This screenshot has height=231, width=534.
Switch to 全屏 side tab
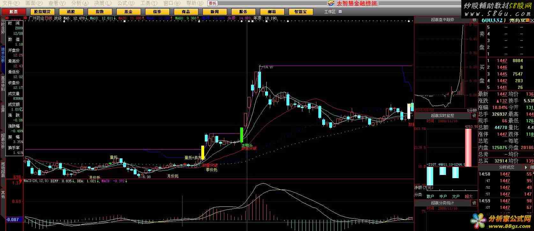pos(3,108)
